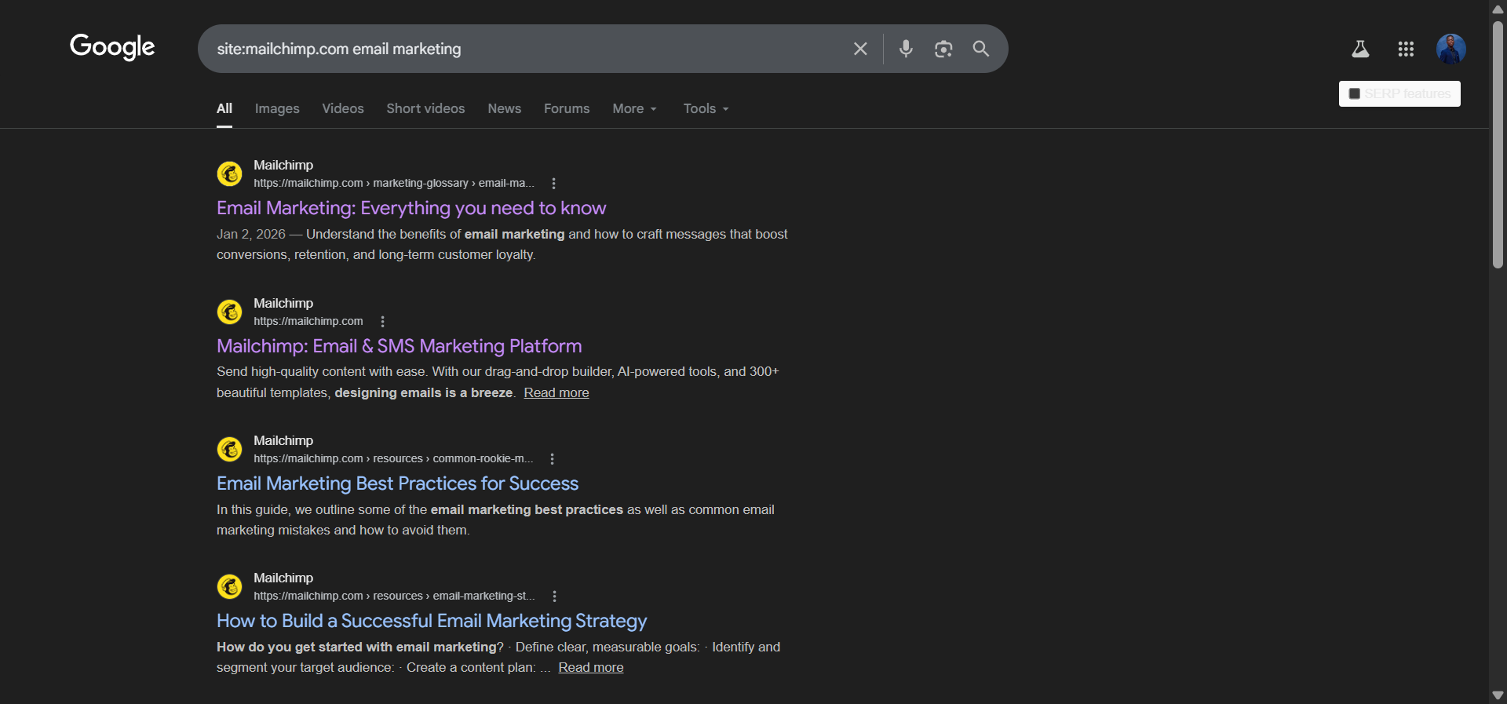
Task: Click Mailchimp favicon of mailchimp.com homepage result
Action: click(229, 312)
